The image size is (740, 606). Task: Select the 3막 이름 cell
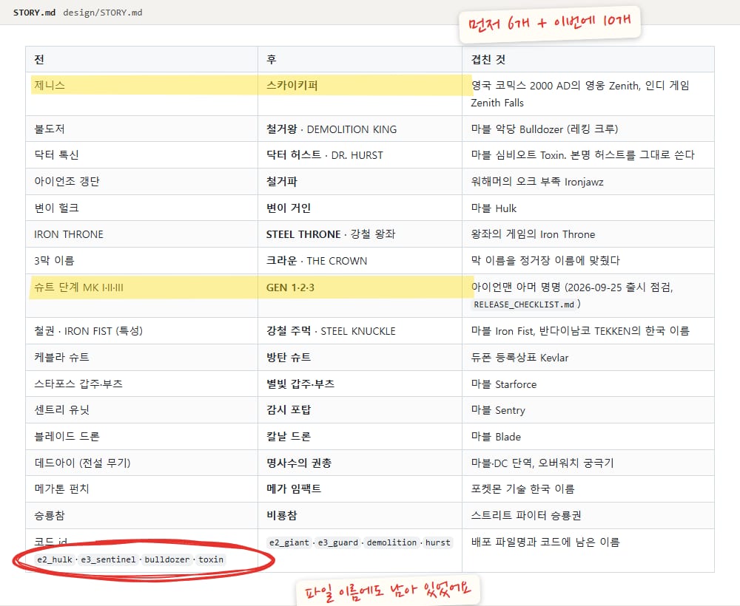tap(141, 261)
